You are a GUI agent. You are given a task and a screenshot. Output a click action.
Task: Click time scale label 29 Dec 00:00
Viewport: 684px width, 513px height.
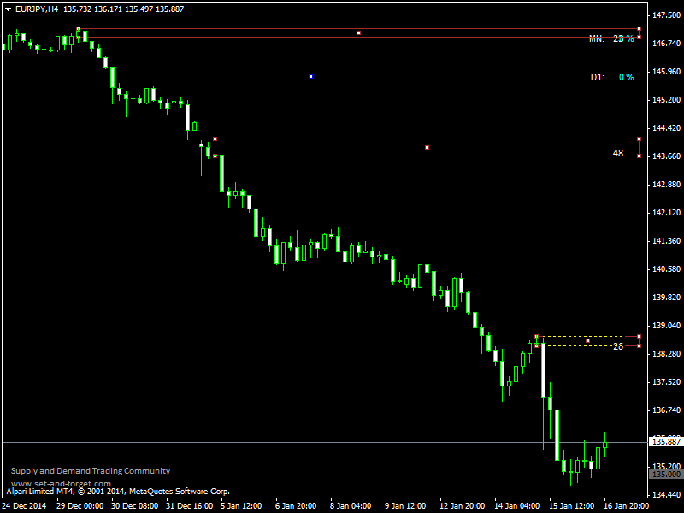[80, 506]
